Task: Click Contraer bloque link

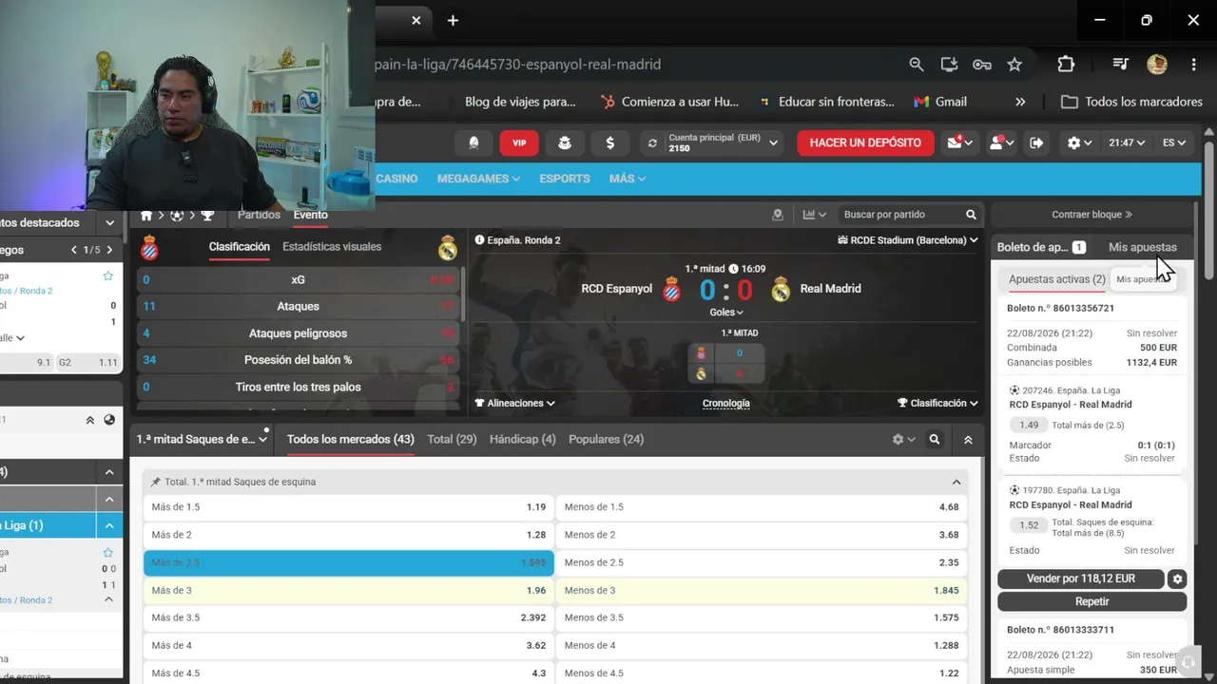Action: point(1091,215)
